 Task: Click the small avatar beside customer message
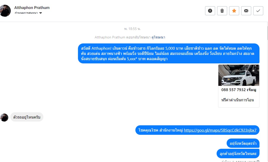(4, 118)
